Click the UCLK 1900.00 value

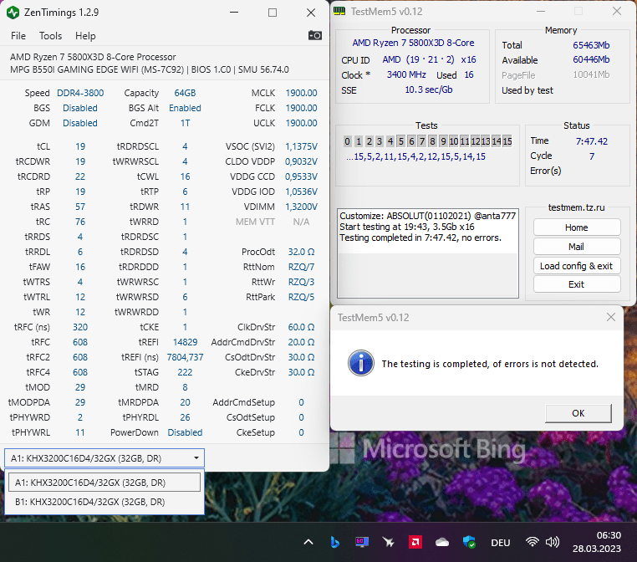pyautogui.click(x=301, y=123)
